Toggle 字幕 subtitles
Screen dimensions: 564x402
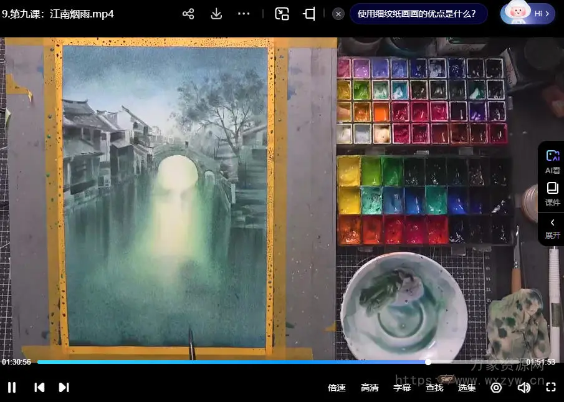(x=402, y=388)
